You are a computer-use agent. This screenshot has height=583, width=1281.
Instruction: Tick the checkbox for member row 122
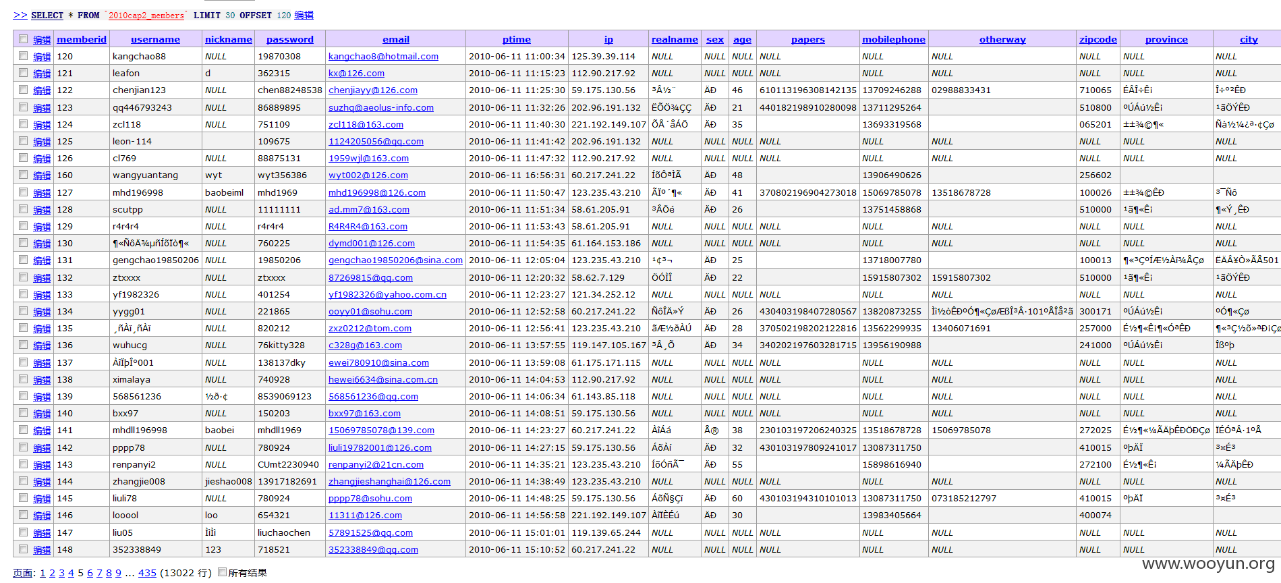coord(24,90)
